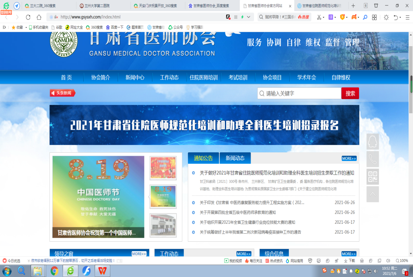Click the back-to-top arrow on sidebar

click(x=372, y=194)
